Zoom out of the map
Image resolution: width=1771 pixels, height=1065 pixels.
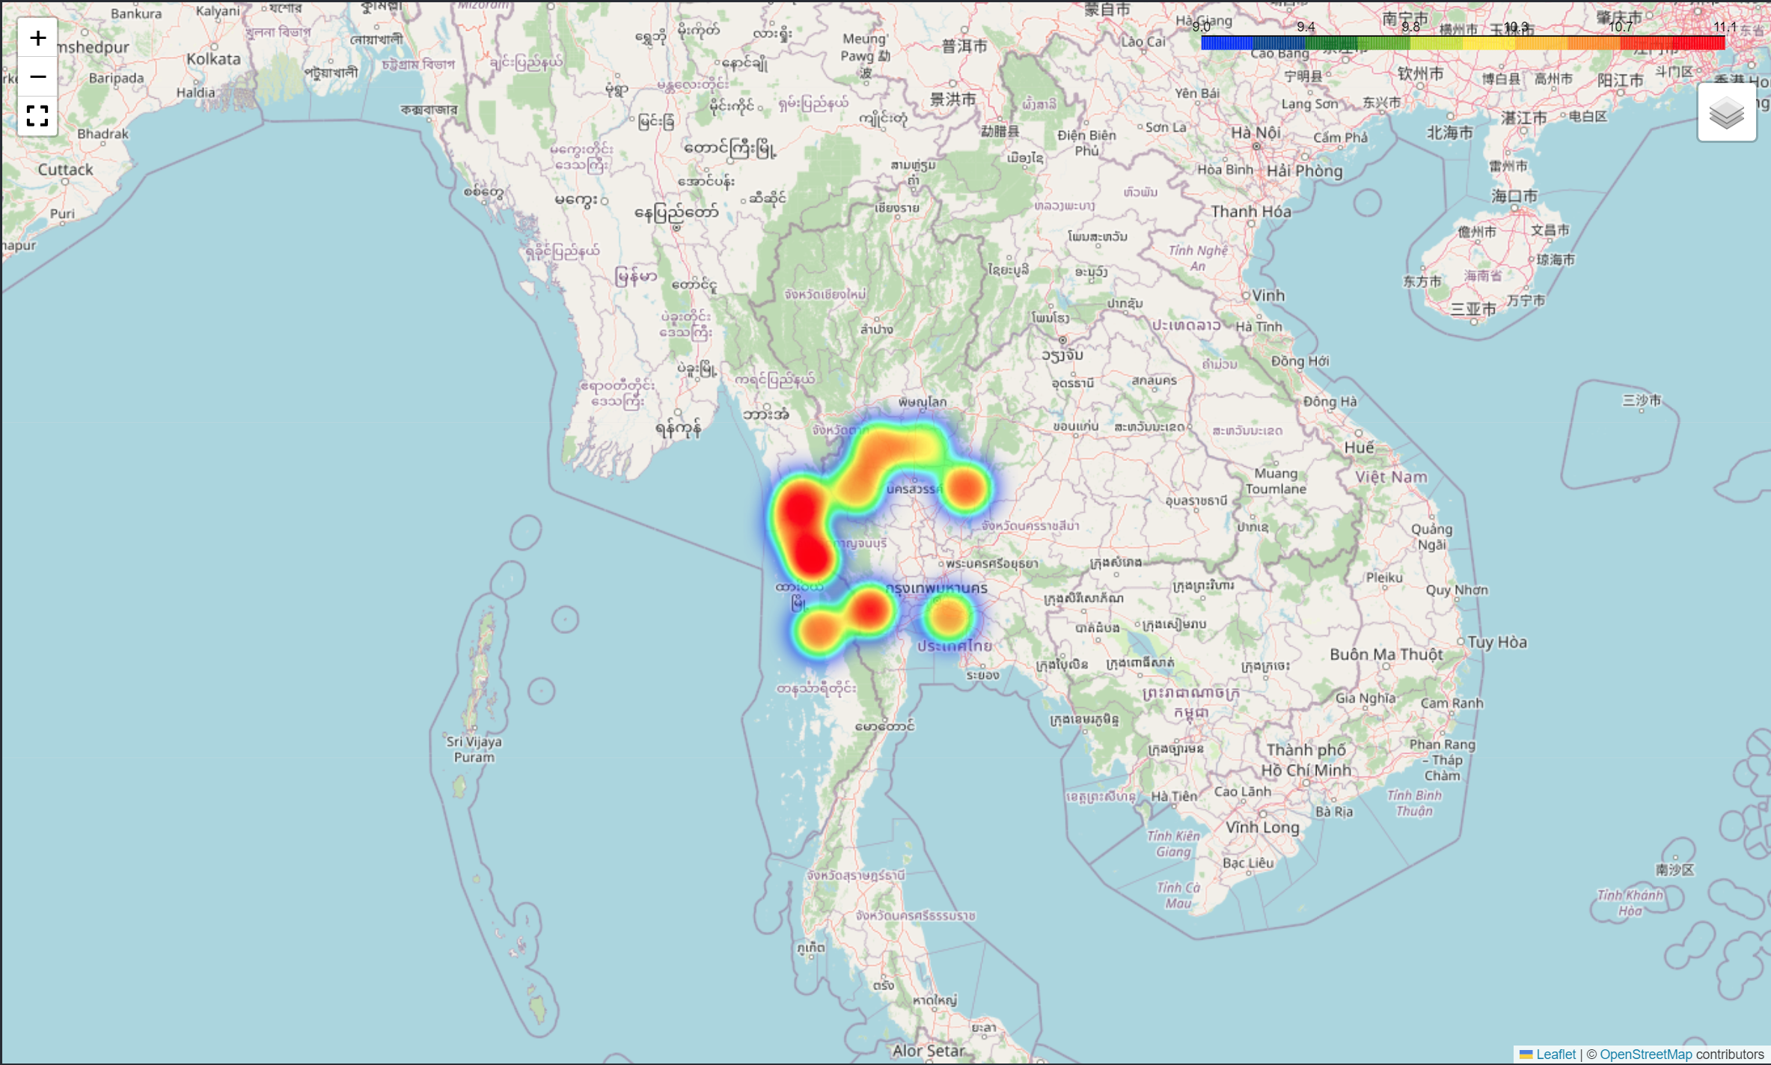pos(37,76)
